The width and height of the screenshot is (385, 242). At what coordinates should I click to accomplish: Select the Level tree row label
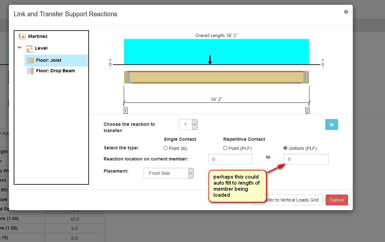(x=41, y=48)
